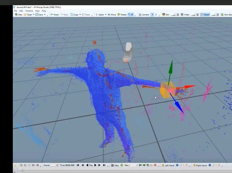Image resolution: width=232 pixels, height=173 pixels.
Task: Click the Frame number field
Action: pos(54,165)
